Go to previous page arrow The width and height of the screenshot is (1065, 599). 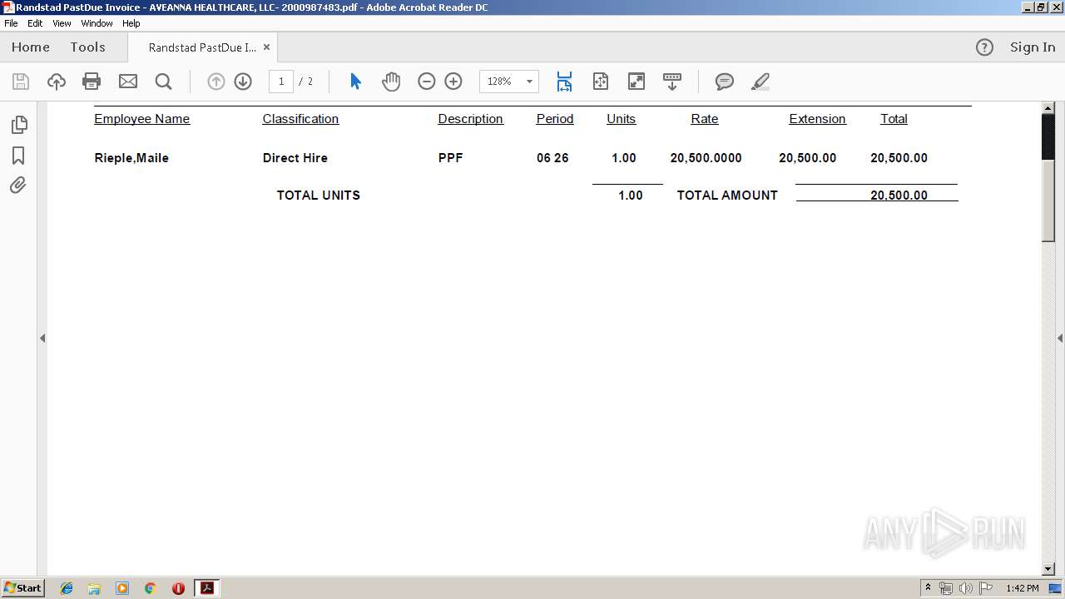pyautogui.click(x=216, y=82)
